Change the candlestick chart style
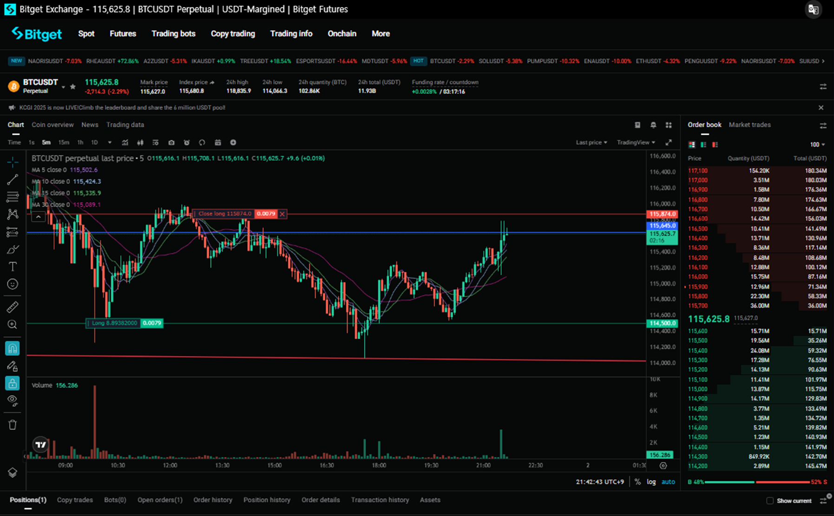The image size is (834, 516). tap(140, 143)
